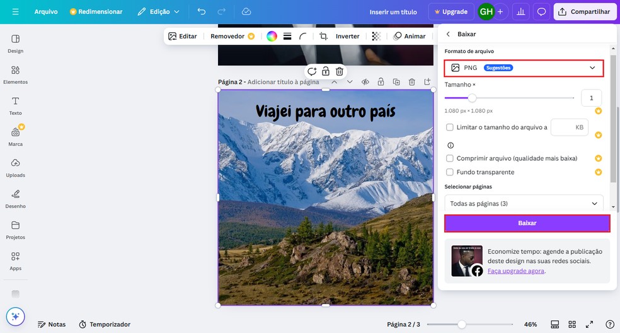Click the Tamanho size slider handle
The width and height of the screenshot is (620, 333).
tap(472, 98)
